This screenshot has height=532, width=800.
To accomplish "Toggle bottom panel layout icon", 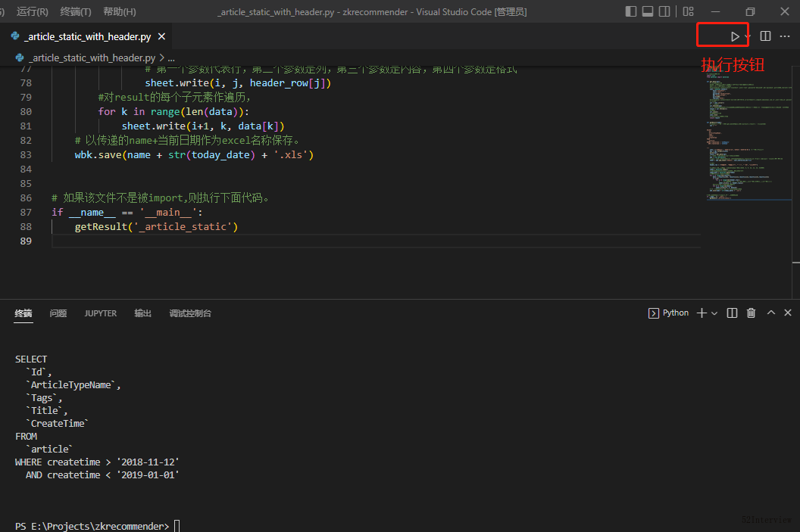I will (648, 11).
